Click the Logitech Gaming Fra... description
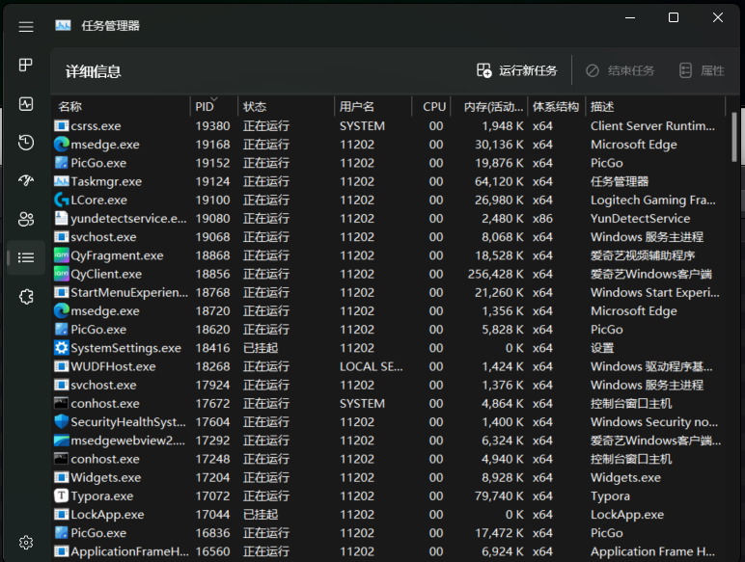This screenshot has height=562, width=745. 652,200
